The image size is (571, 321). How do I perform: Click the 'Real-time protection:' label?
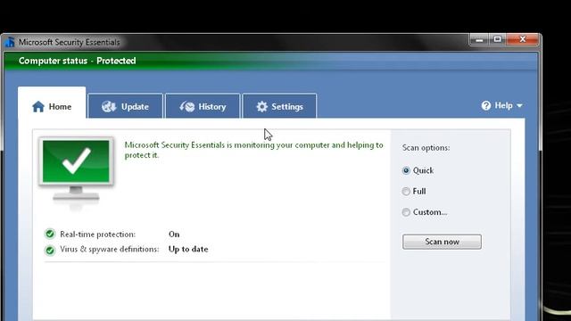(x=97, y=235)
